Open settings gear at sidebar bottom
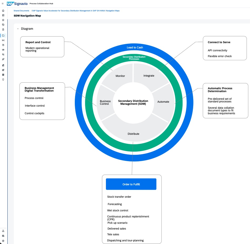 3,241
